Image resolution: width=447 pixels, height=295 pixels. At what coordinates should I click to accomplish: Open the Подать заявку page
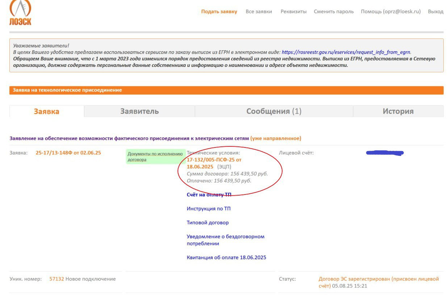coord(219,12)
